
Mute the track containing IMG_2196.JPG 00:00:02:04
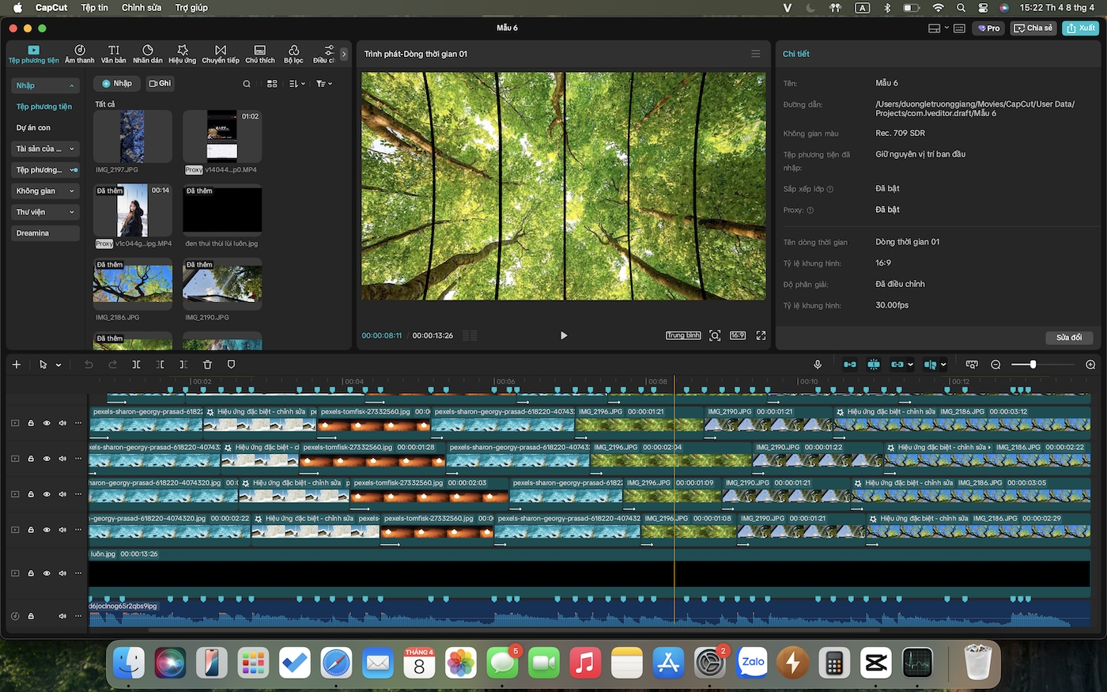pyautogui.click(x=62, y=459)
